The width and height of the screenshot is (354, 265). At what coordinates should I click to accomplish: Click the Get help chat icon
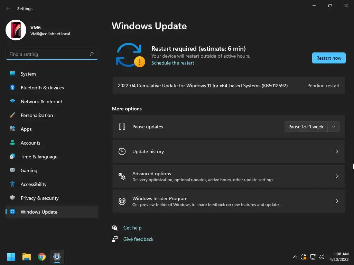(x=115, y=228)
